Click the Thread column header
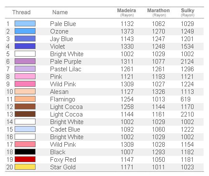Image resolution: width=209 pixels, height=176 pixels. [21, 12]
